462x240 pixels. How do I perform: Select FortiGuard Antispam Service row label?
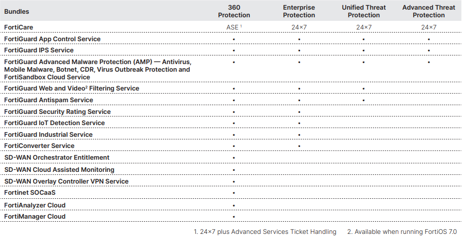[49, 100]
